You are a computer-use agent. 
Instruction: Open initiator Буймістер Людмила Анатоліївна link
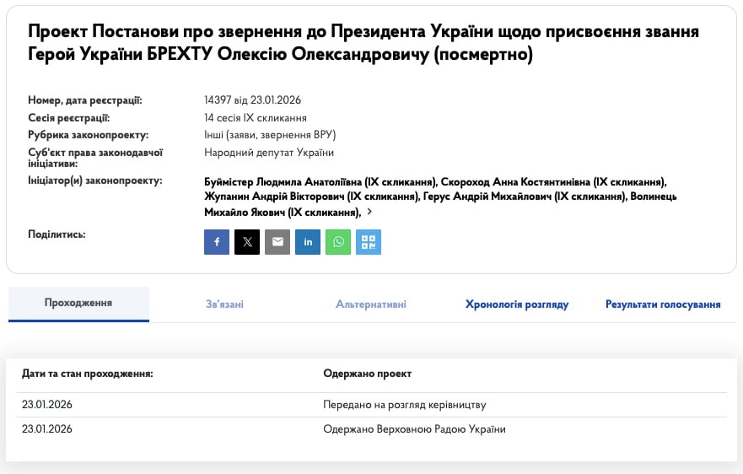320,182
